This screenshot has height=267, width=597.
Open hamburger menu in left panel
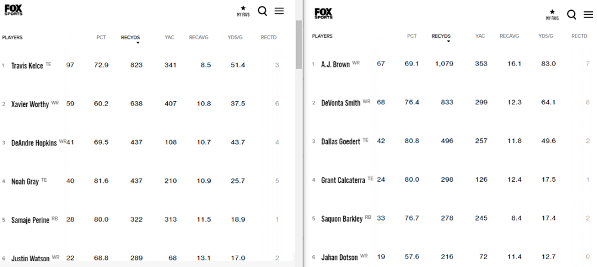pyautogui.click(x=279, y=11)
